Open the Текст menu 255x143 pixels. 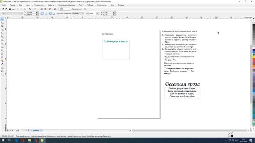pyautogui.click(x=81, y=5)
